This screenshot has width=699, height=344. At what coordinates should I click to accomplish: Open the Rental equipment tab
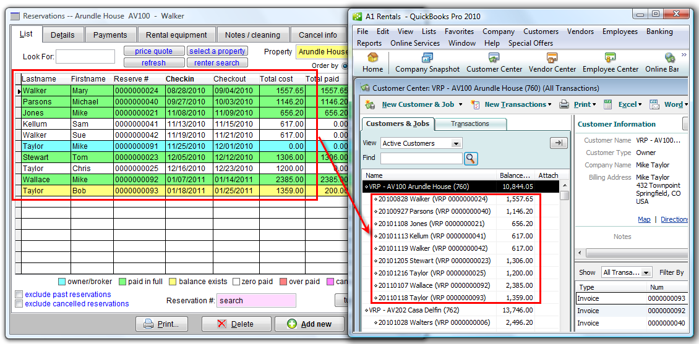coord(176,35)
